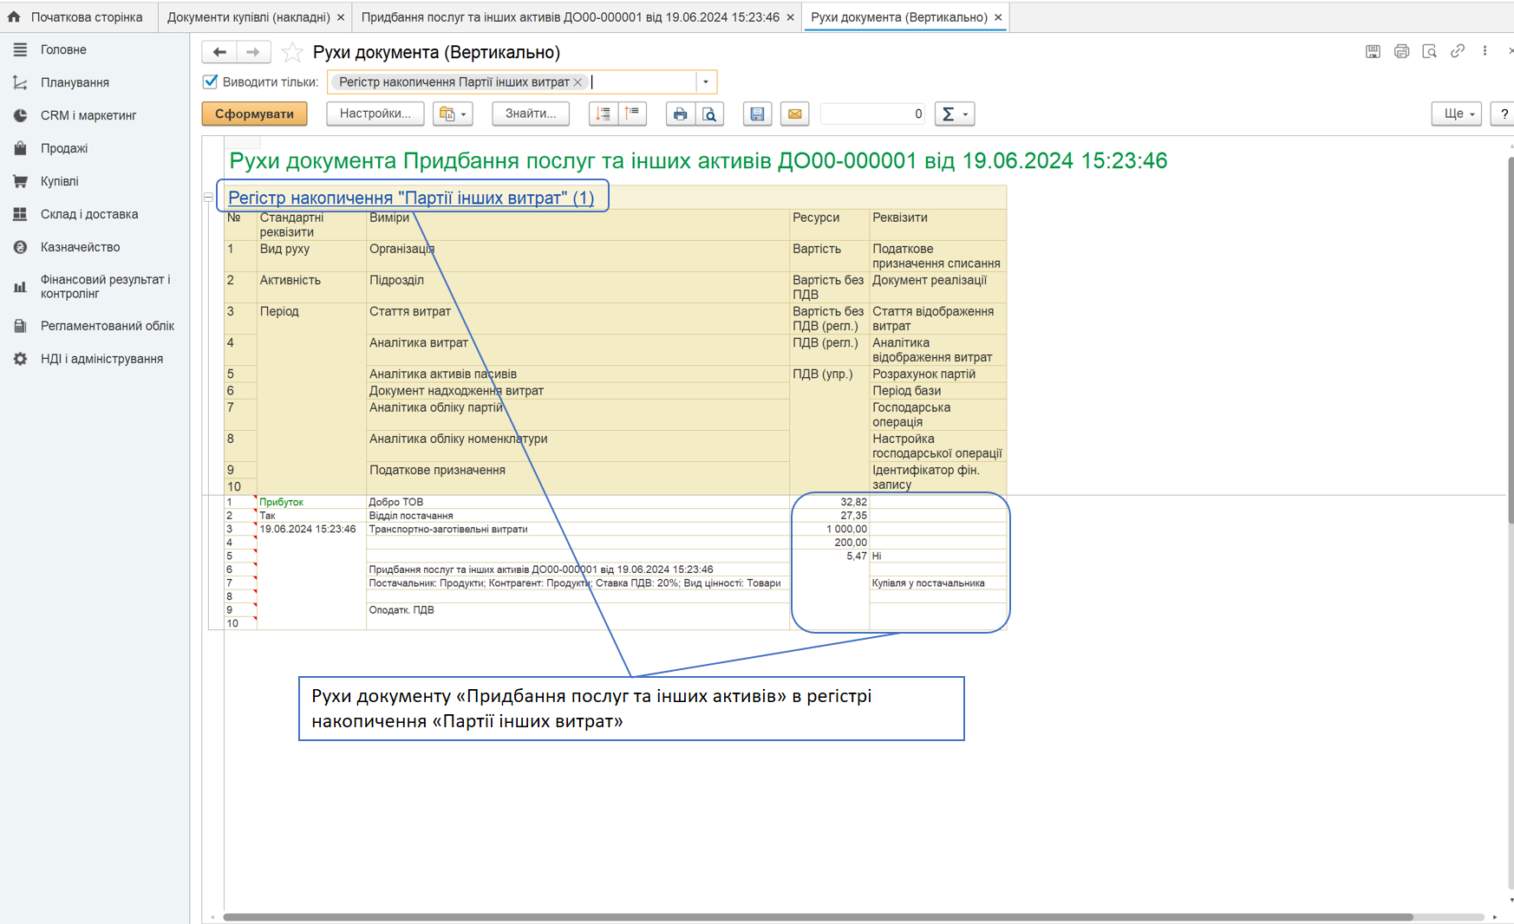Open the НДІ і адміністрування section

(95, 359)
